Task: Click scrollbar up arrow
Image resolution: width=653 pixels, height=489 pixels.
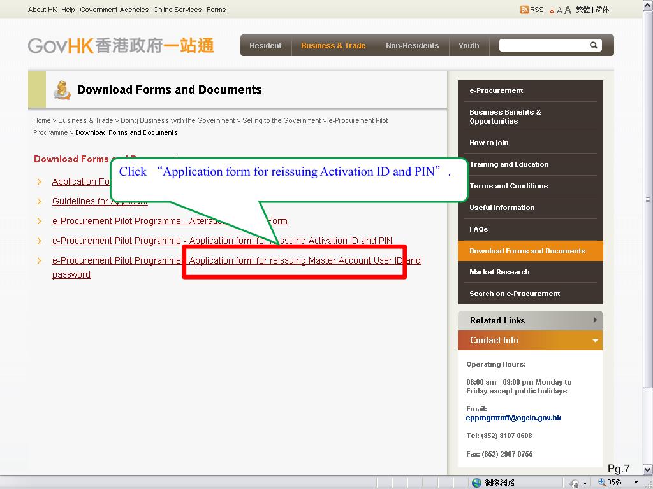Action: coord(648,6)
